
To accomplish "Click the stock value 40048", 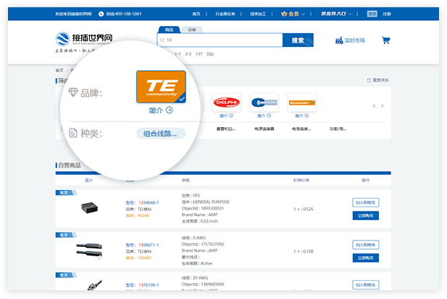I will pyautogui.click(x=143, y=216).
